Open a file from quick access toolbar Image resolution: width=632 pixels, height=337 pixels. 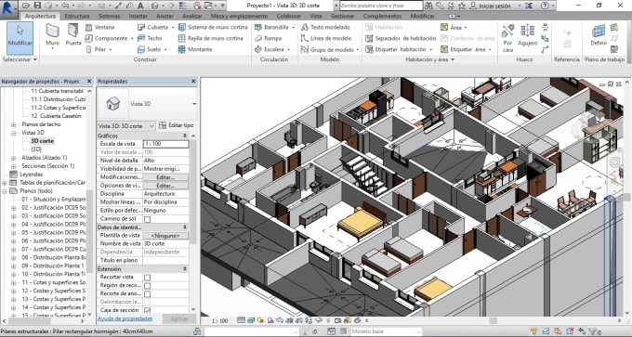pyautogui.click(x=26, y=6)
